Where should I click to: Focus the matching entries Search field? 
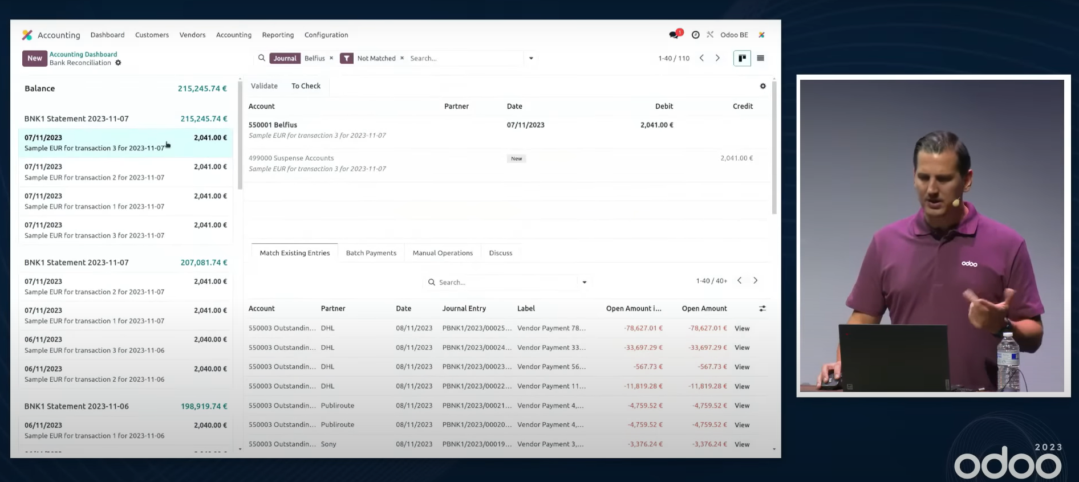[508, 282]
